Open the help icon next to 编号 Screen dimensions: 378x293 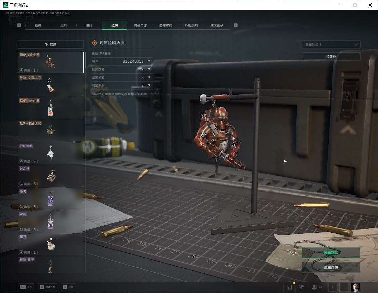pyautogui.click(x=149, y=61)
